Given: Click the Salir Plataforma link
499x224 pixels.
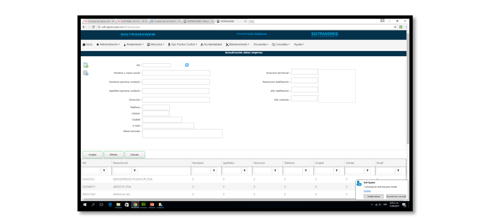Looking at the screenshot, I should 257,34.
